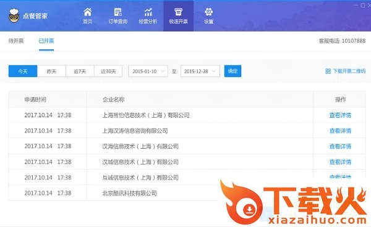View details for 上海互怡信息技术（上海）有限公司

[340, 115]
